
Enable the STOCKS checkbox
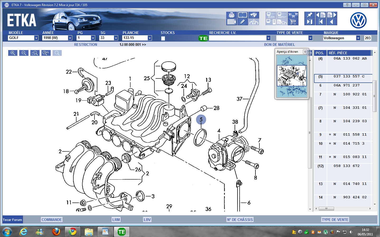click(x=163, y=38)
